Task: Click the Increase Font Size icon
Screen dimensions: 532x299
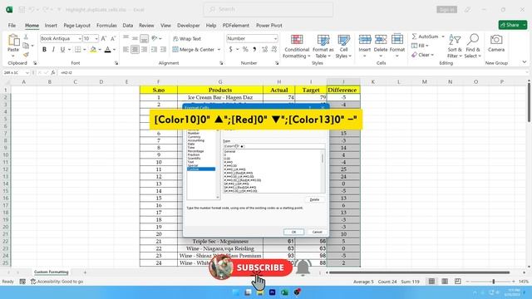Action: pyautogui.click(x=104, y=39)
